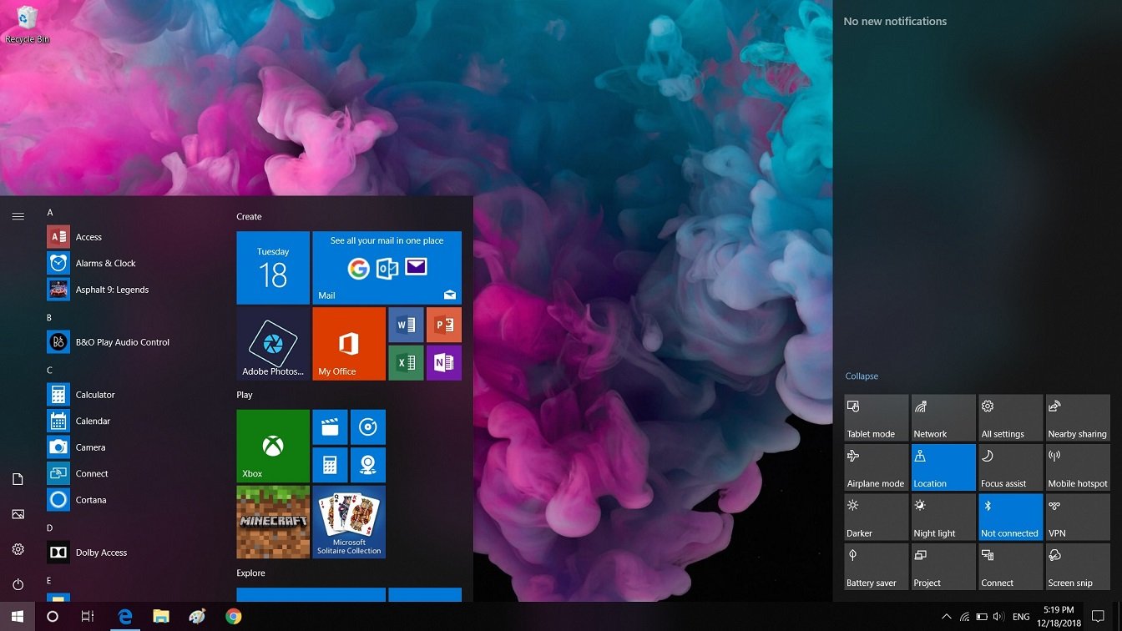Open the ENG language indicator menu
The width and height of the screenshot is (1122, 631).
(x=1020, y=617)
